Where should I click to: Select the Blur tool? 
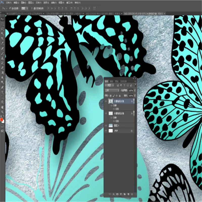click(2, 77)
